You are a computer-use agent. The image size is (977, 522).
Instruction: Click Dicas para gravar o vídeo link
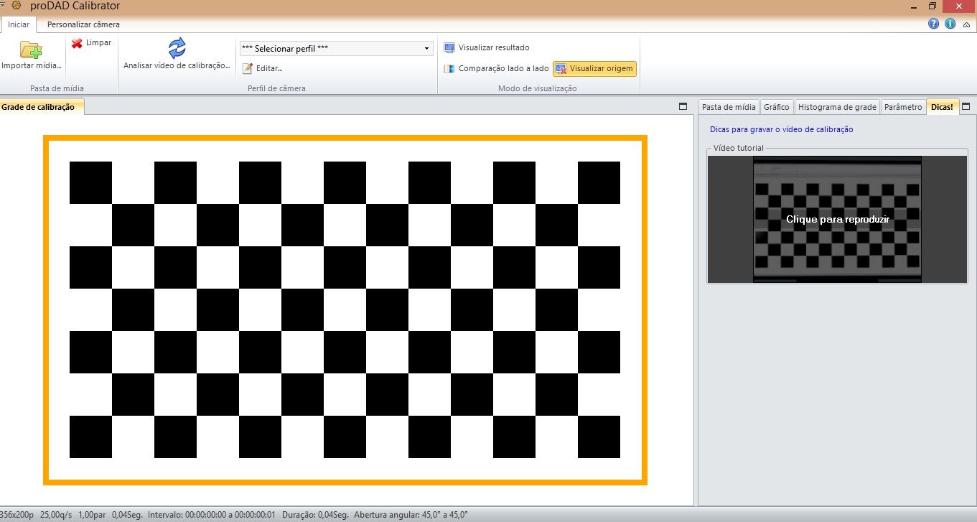pos(781,129)
